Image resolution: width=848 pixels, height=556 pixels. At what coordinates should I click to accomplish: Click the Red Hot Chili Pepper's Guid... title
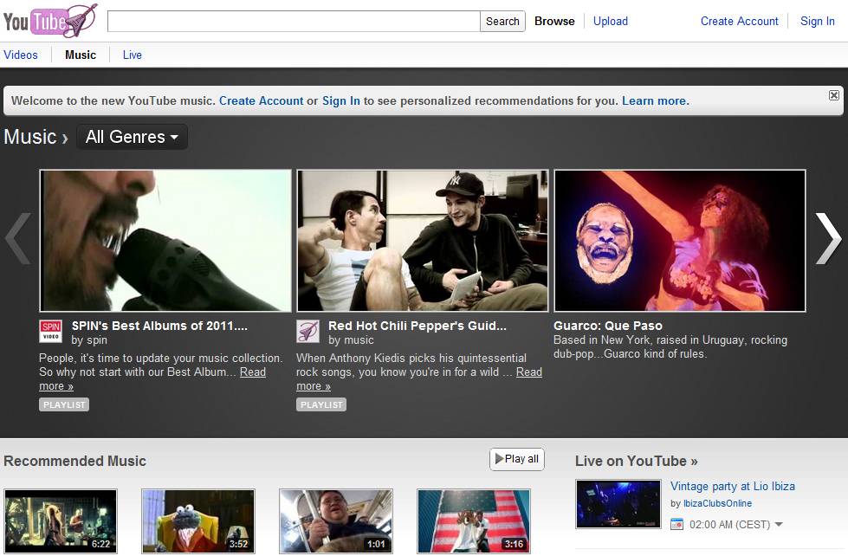click(x=418, y=326)
